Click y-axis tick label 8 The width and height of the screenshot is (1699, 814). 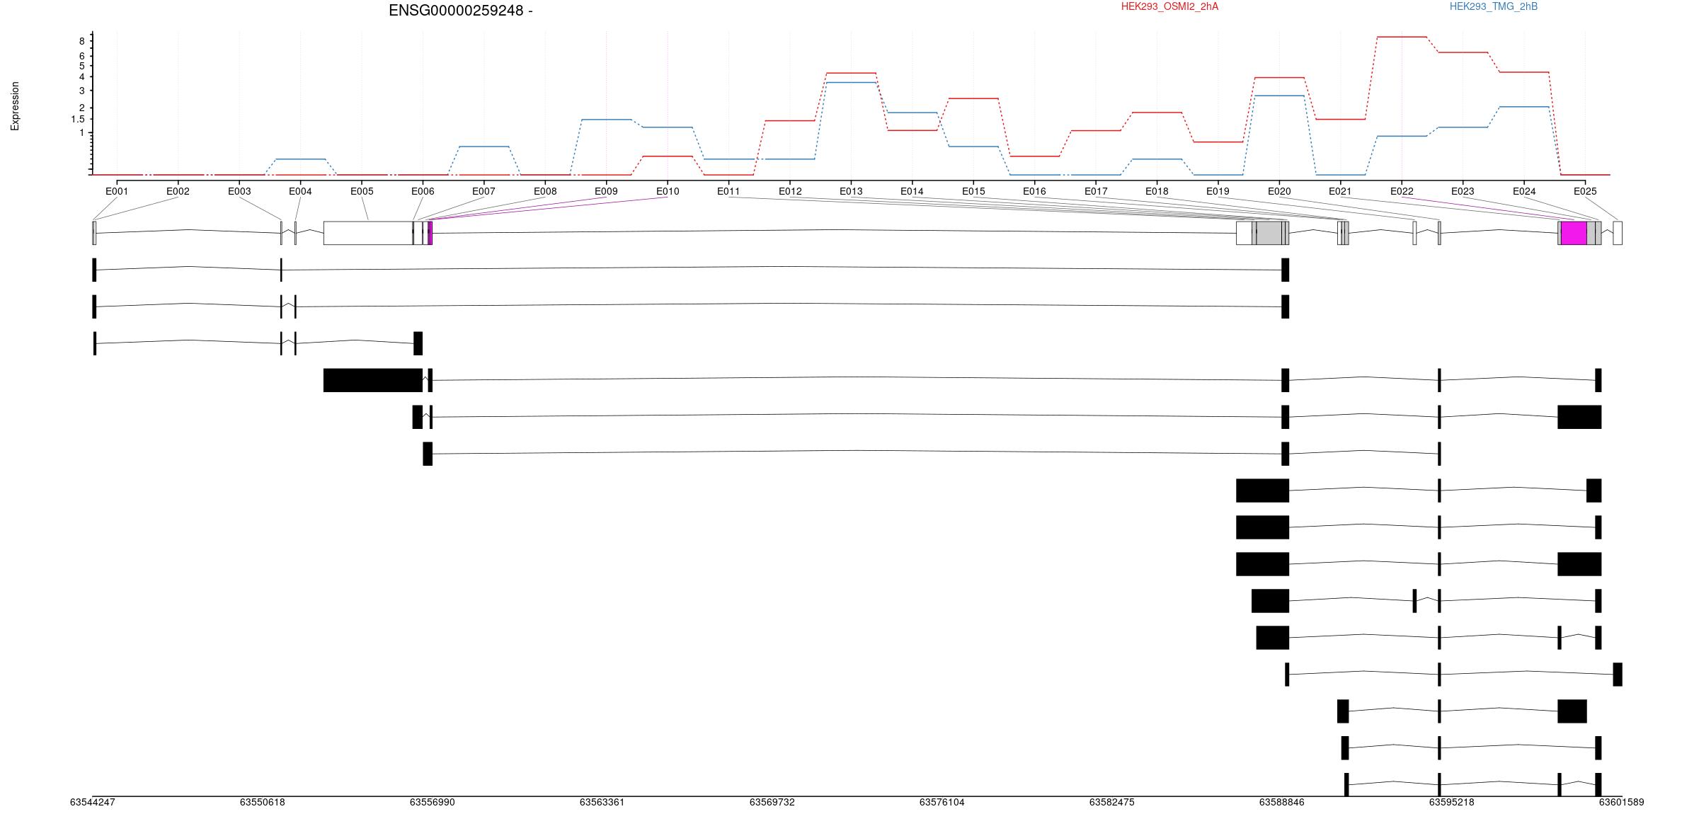pyautogui.click(x=82, y=42)
